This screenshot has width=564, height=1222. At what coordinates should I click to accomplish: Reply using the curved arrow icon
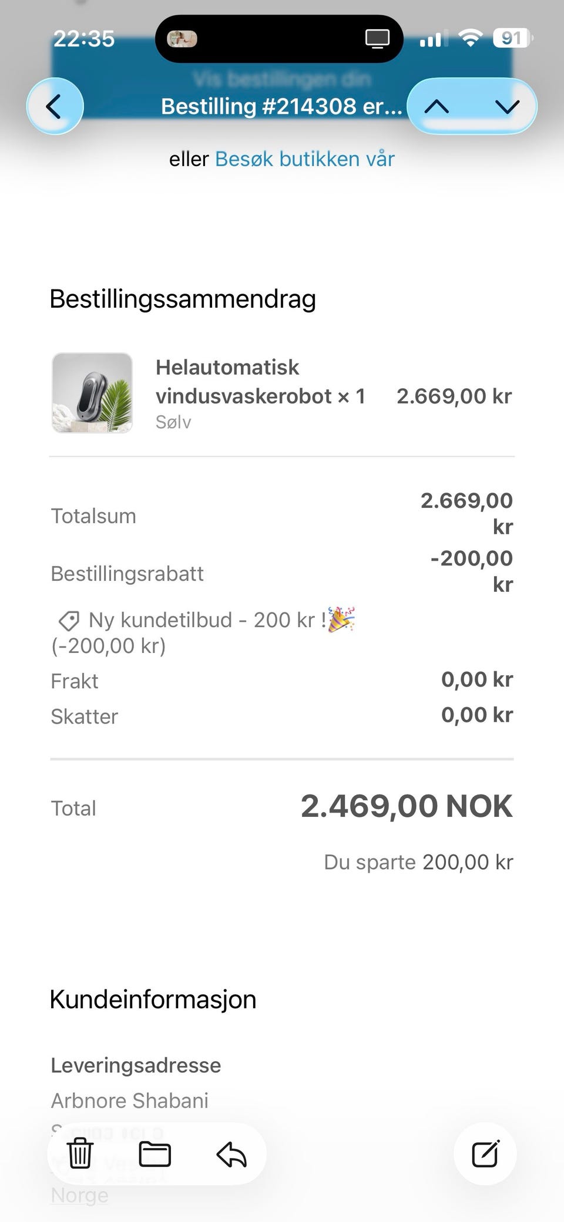point(231,1154)
